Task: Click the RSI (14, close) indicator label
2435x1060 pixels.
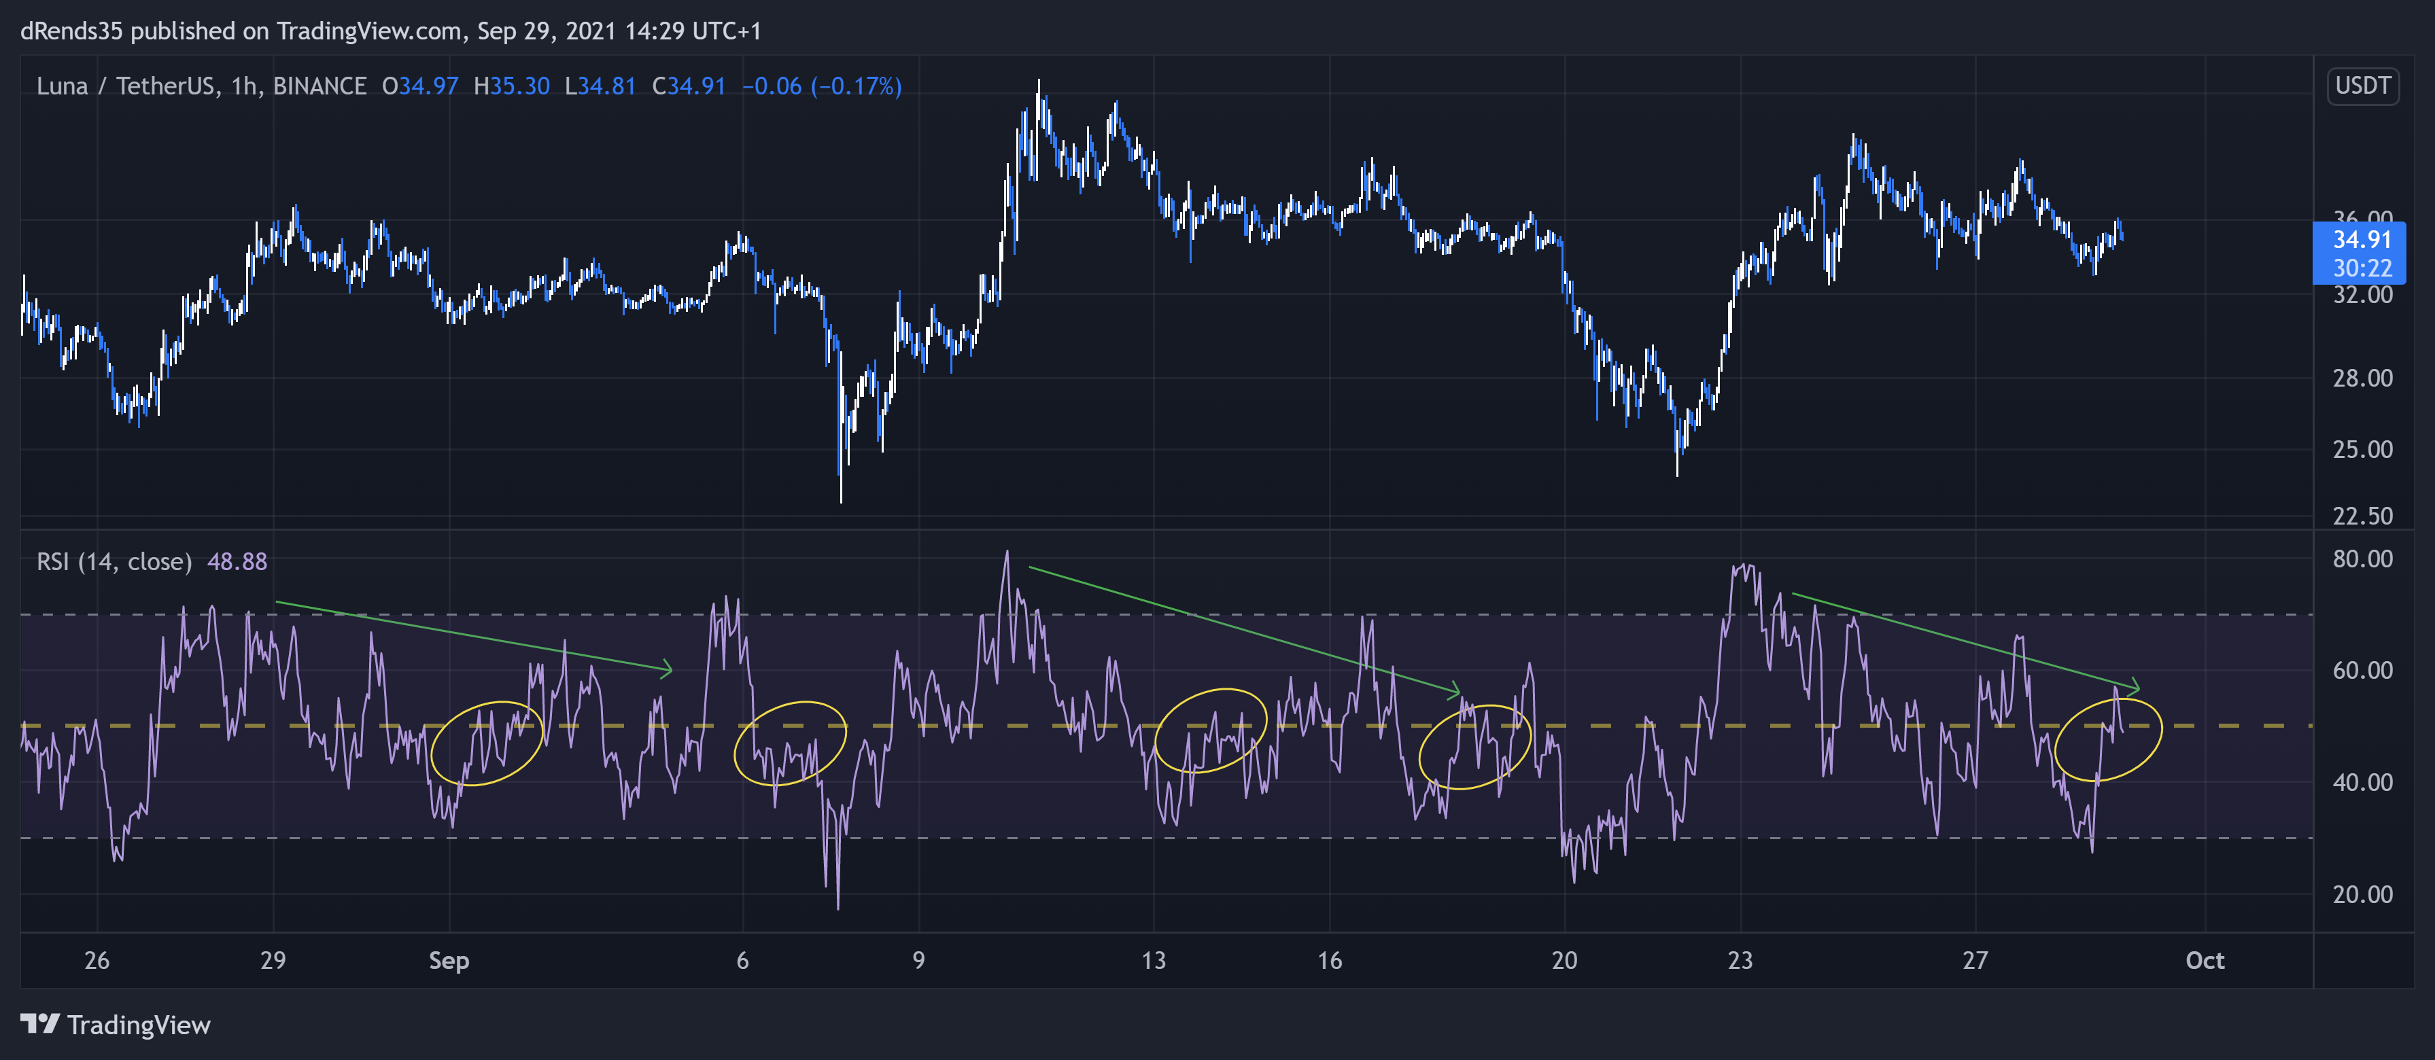Action: click(x=114, y=561)
